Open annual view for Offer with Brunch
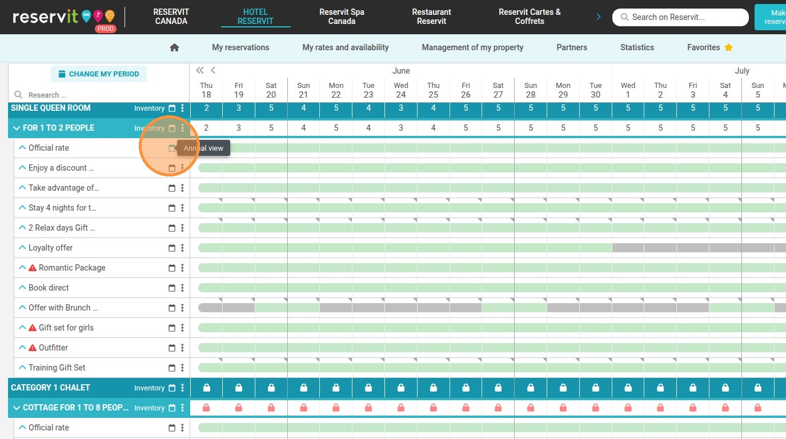This screenshot has height=439, width=786. pyautogui.click(x=172, y=308)
